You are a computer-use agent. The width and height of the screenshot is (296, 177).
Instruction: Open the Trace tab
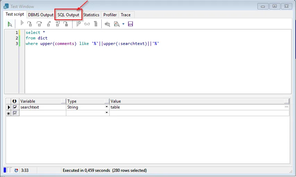point(126,15)
